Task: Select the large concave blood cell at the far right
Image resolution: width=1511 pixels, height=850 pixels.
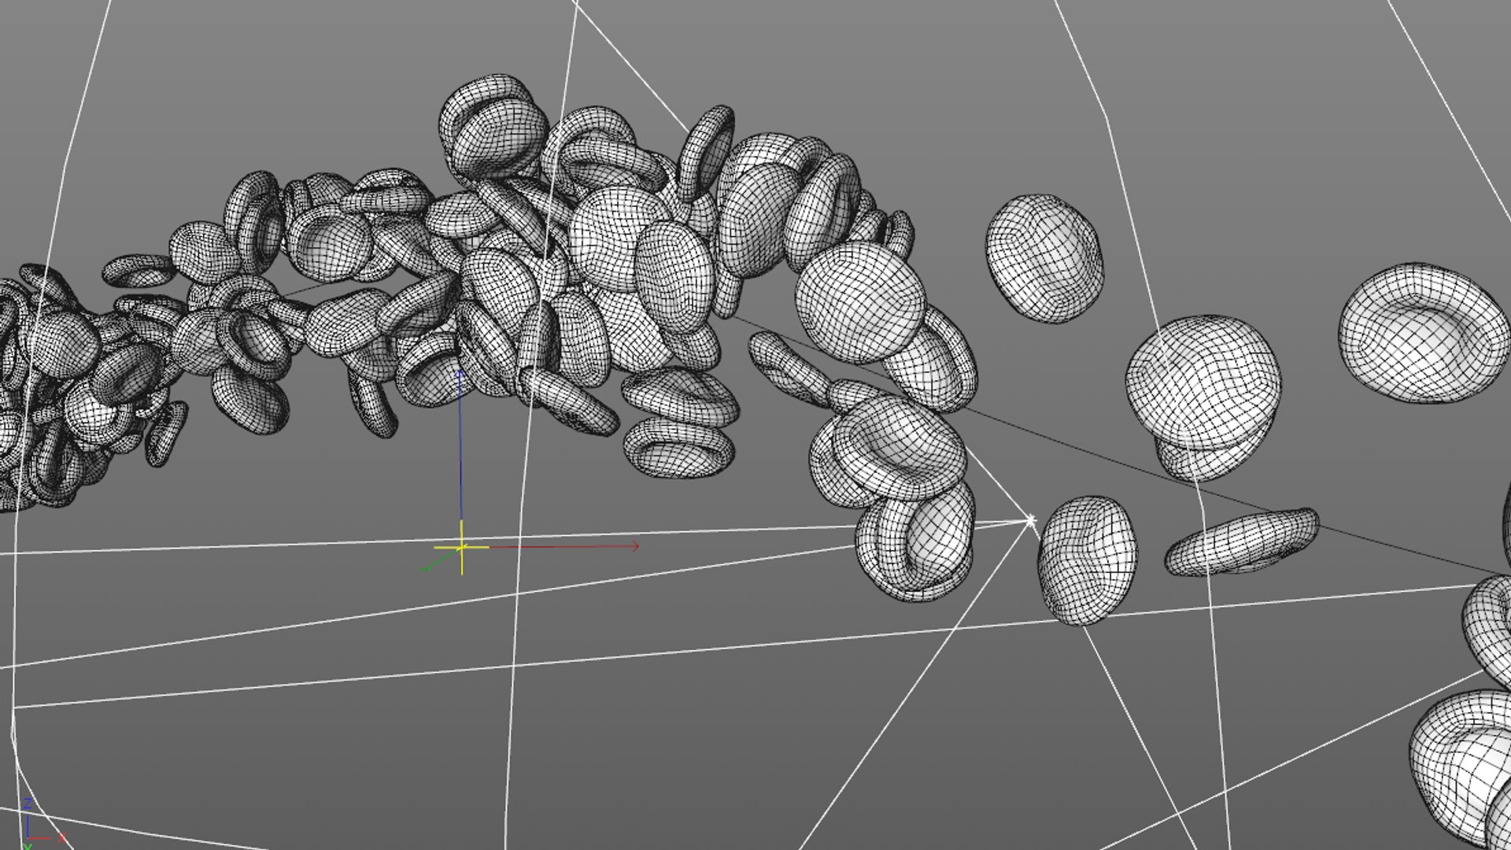Action: pyautogui.click(x=1423, y=334)
